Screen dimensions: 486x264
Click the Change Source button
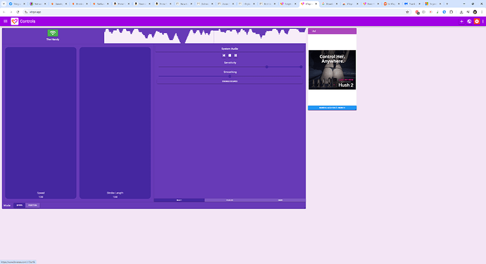(x=230, y=81)
